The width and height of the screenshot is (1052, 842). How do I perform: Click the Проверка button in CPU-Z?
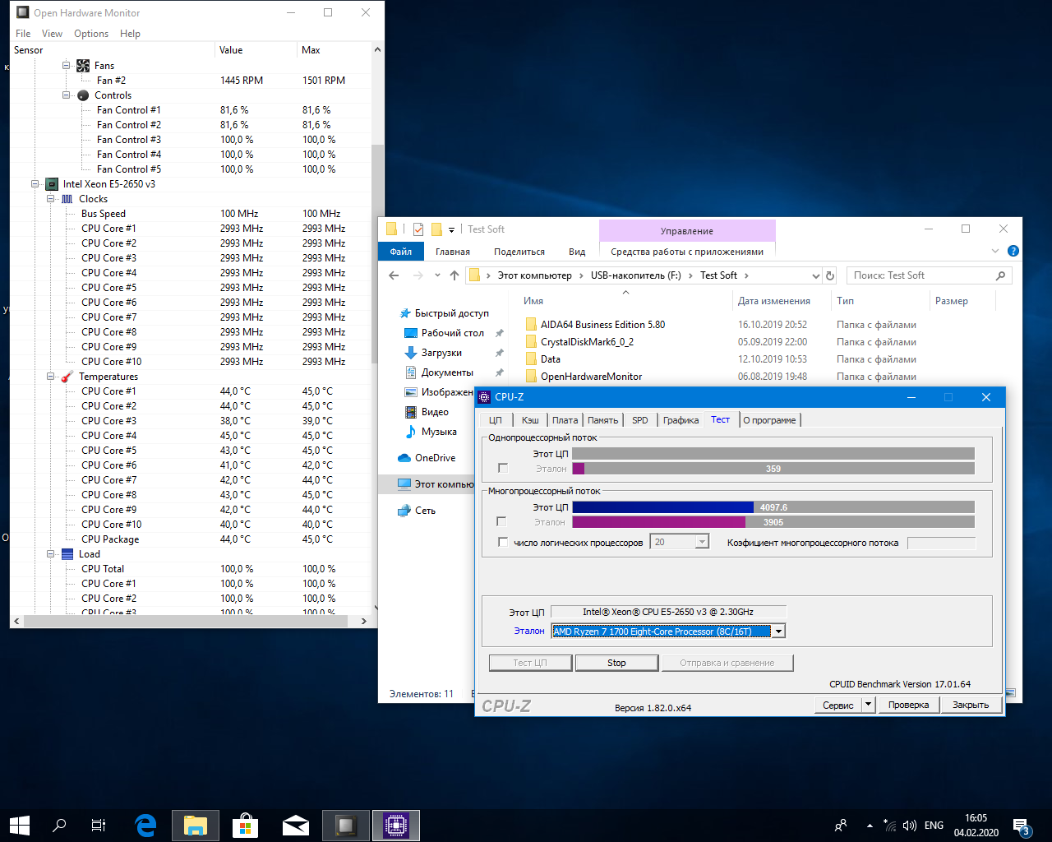pos(908,705)
